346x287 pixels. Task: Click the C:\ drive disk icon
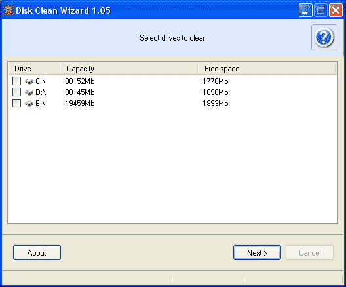[29, 81]
